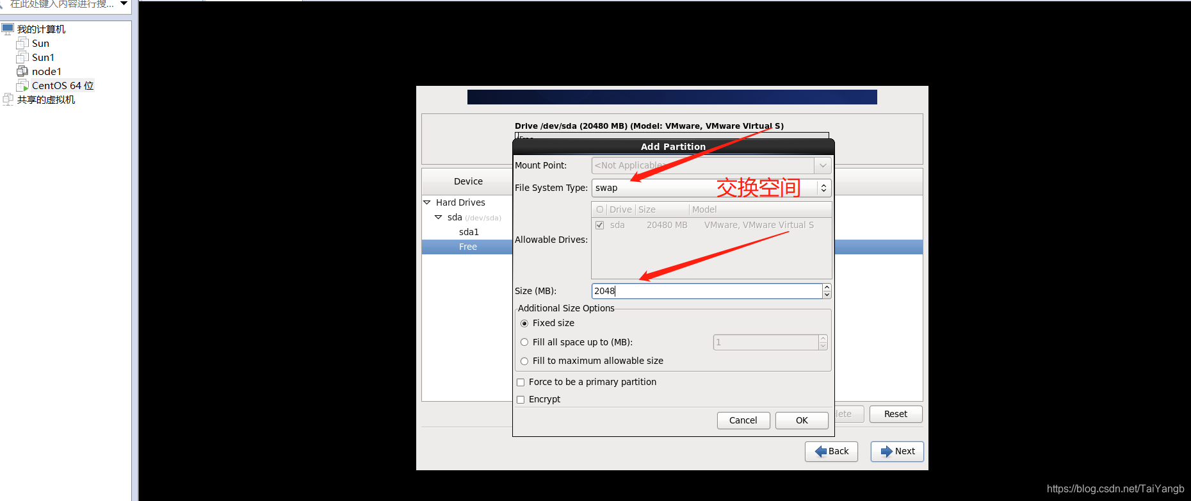The image size is (1191, 501).
Task: Open the File System Type swap dropdown
Action: [711, 188]
